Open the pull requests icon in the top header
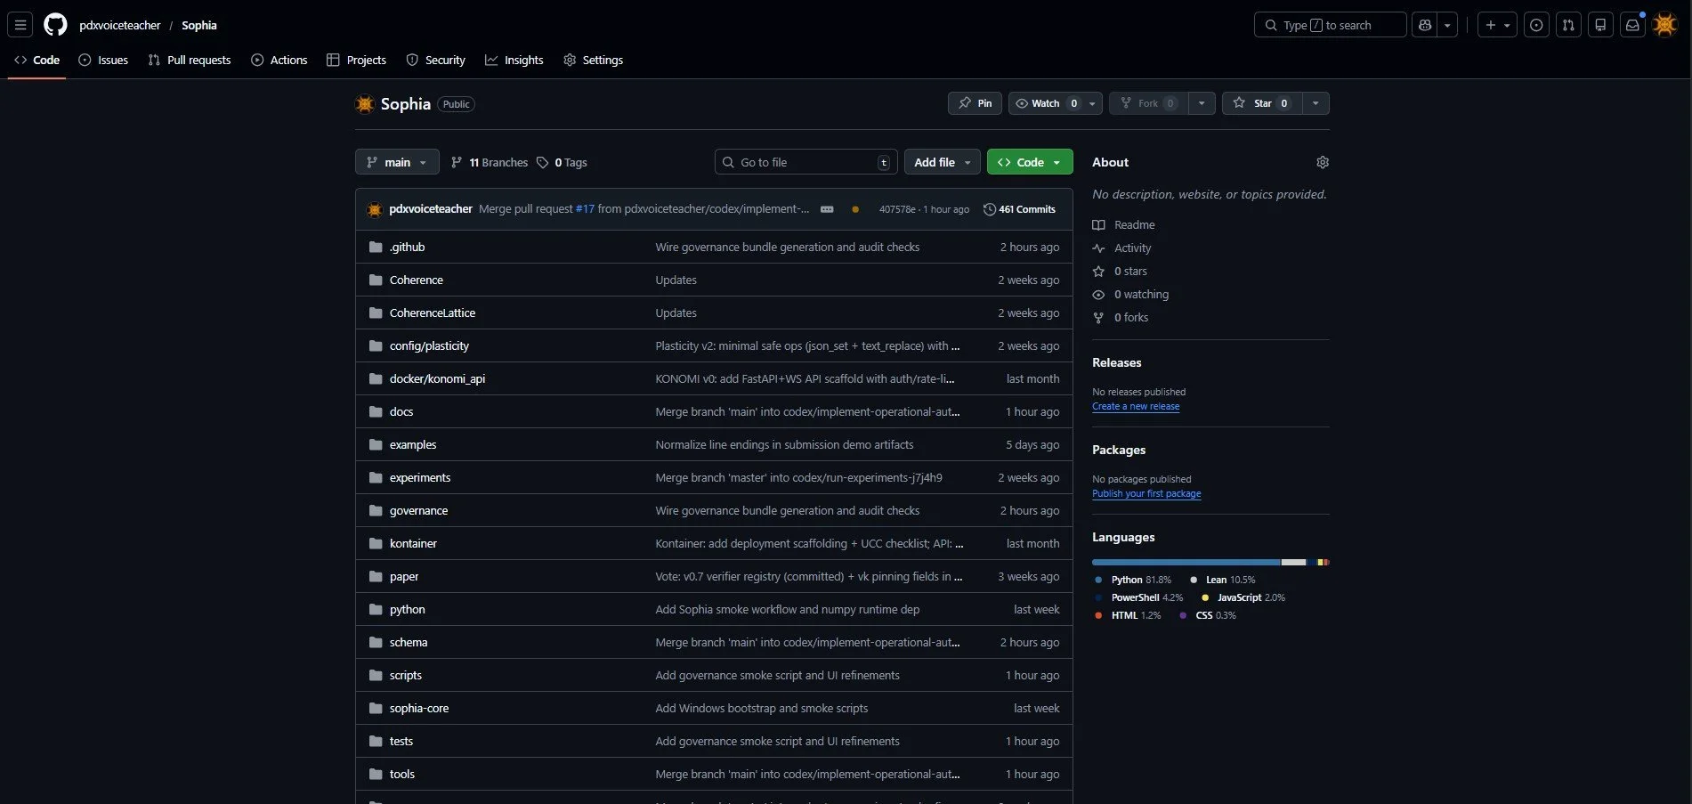1692x804 pixels. [x=1568, y=25]
